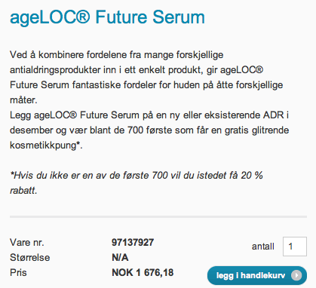Image resolution: width=316 pixels, height=288 pixels.
Task: Focus the antall quantity input field
Action: pyautogui.click(x=295, y=247)
